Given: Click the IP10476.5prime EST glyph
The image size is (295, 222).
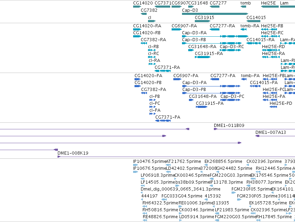Looking at the screenshot, I should [136, 165].
